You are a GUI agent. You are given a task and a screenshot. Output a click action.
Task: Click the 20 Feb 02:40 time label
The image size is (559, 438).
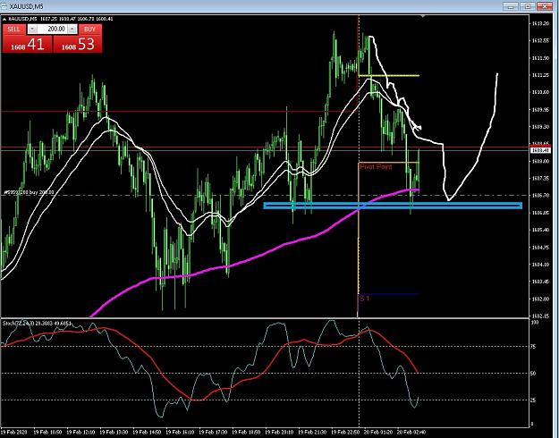411,432
